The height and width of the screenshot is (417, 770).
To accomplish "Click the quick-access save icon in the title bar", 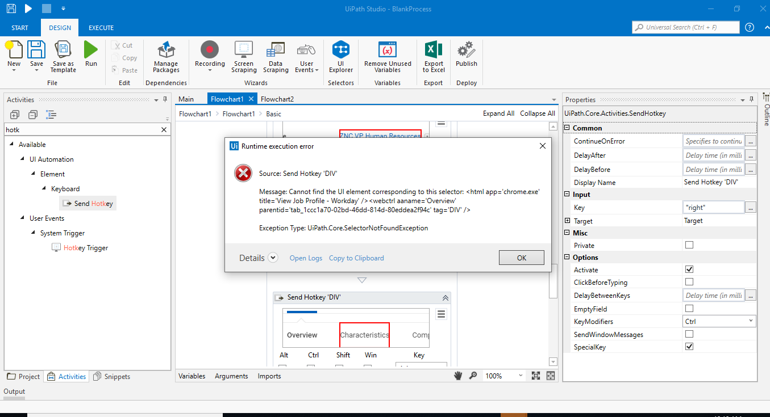I will click(x=11, y=9).
